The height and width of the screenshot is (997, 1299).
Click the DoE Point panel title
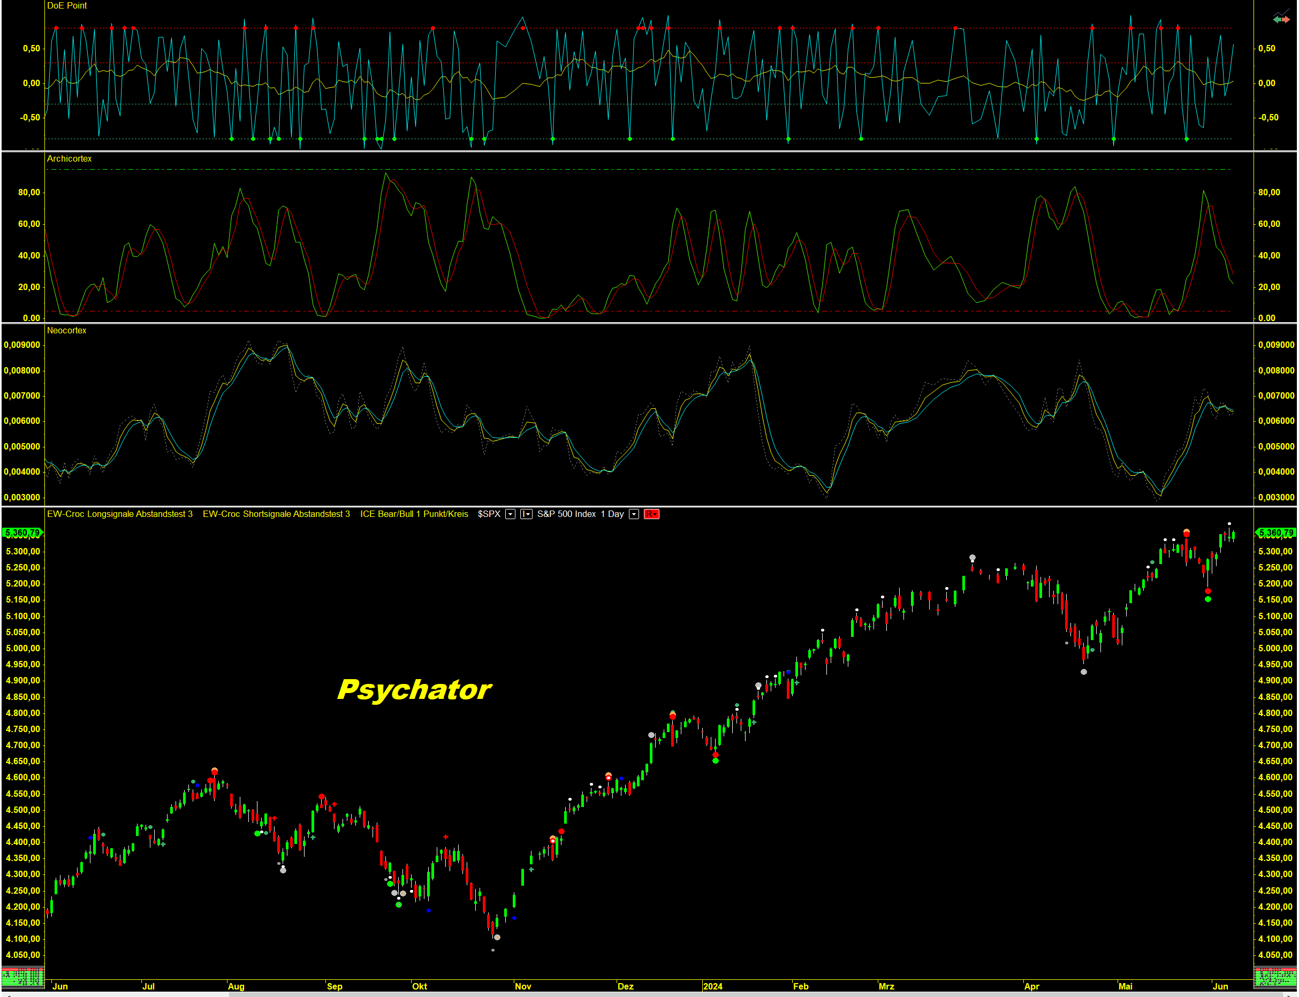66,6
